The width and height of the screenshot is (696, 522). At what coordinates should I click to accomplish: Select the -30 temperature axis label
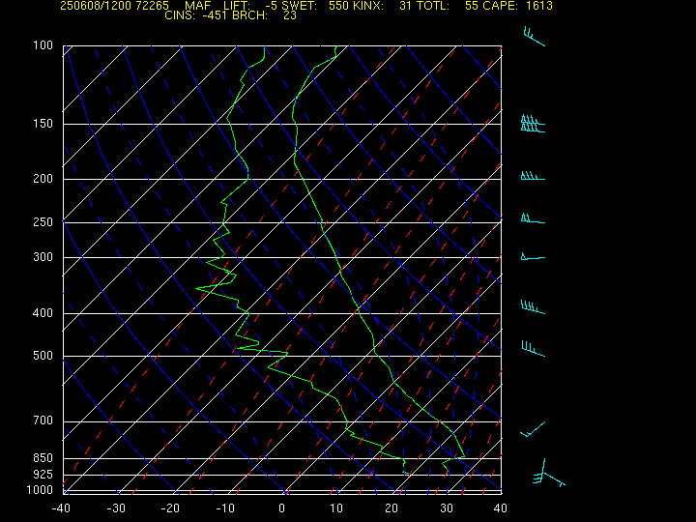tap(116, 508)
